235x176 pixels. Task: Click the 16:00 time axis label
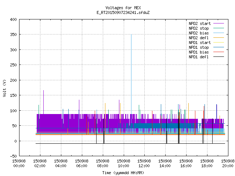186,166
